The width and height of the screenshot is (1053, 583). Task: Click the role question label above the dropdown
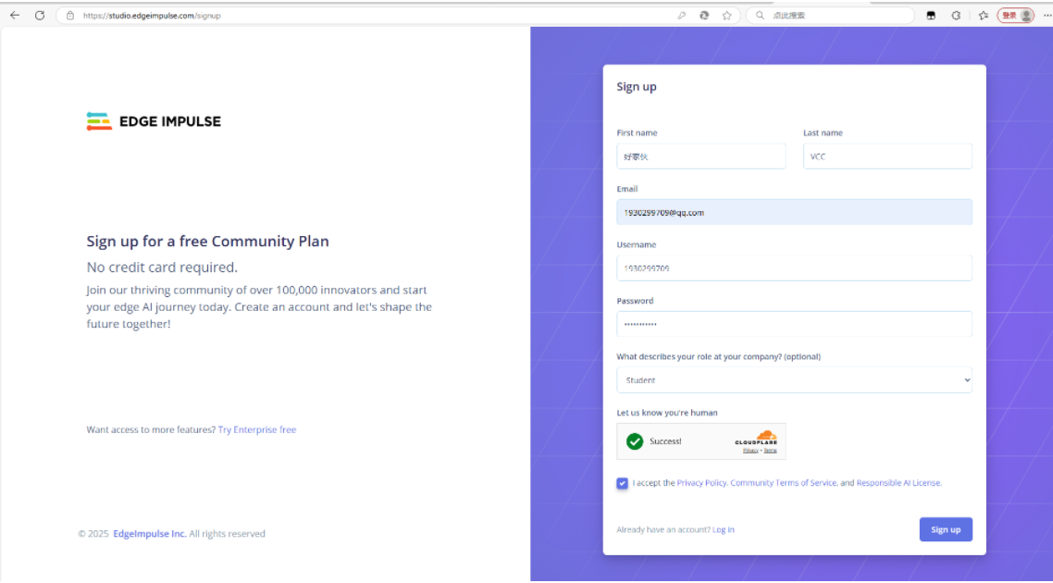719,356
